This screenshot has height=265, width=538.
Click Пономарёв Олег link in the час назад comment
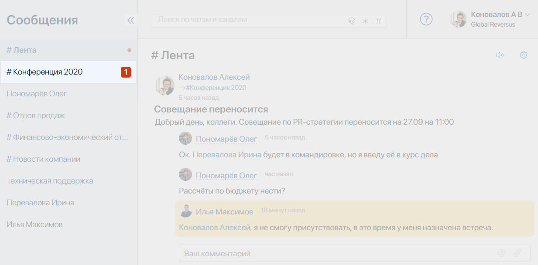tap(226, 176)
